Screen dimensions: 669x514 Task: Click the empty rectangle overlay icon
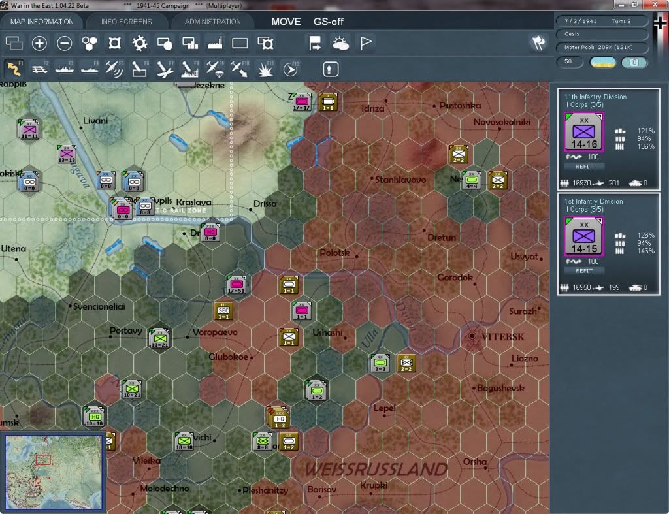[240, 43]
